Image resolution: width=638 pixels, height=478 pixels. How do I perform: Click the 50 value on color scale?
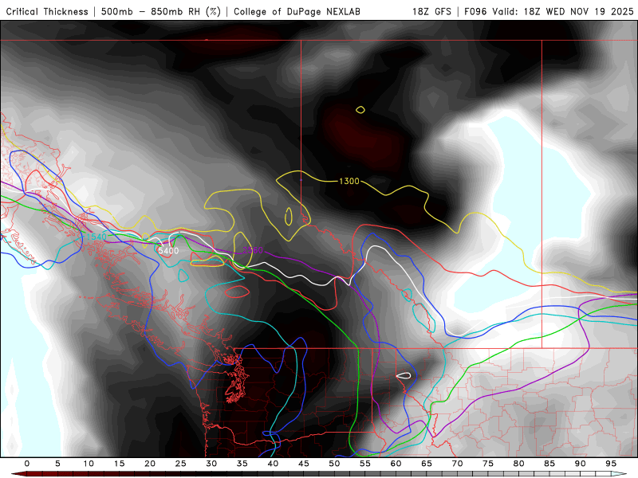coord(334,464)
